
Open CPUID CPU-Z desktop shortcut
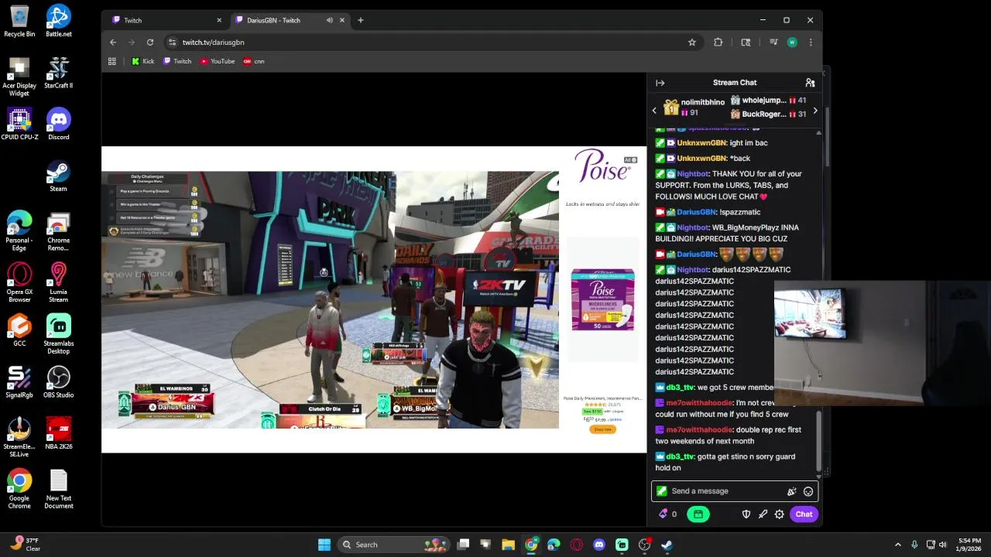[19, 124]
